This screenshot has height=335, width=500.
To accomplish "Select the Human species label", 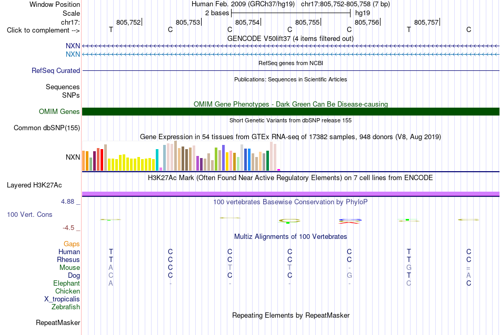I will coord(69,252).
